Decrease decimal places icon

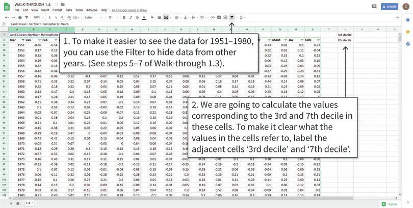pos(62,17)
